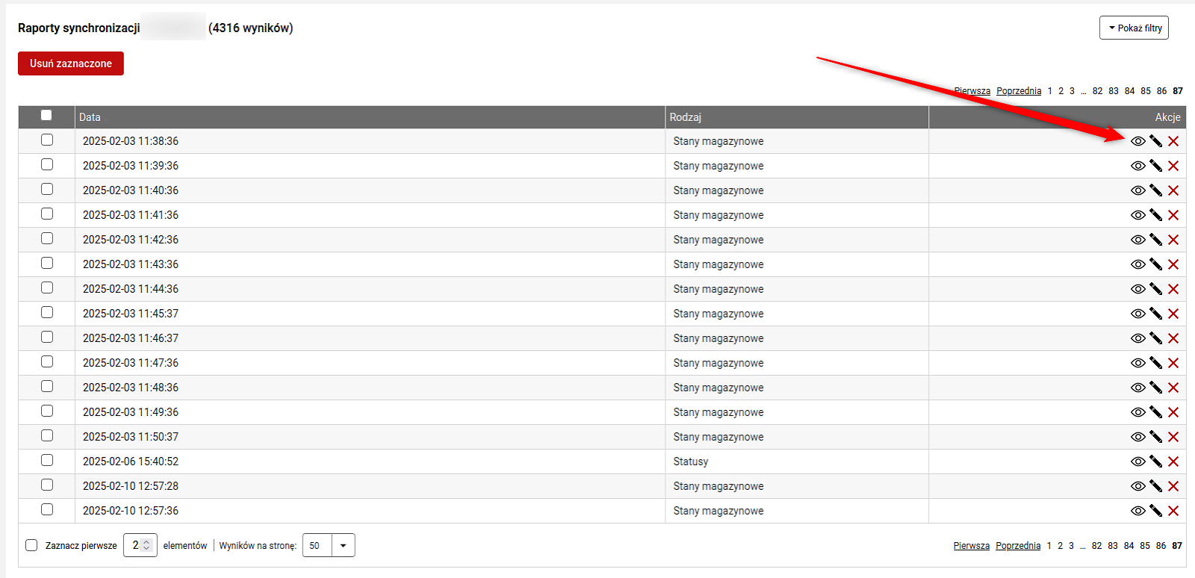Tick the select-all checkbox in the table header

[46, 115]
